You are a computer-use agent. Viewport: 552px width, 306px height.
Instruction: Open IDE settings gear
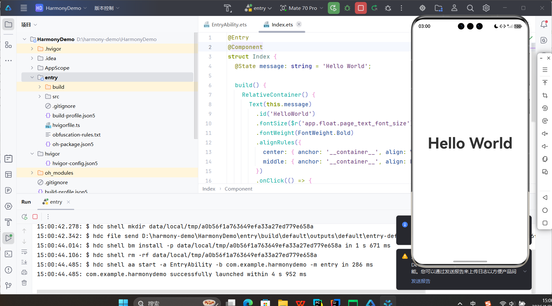tap(486, 8)
